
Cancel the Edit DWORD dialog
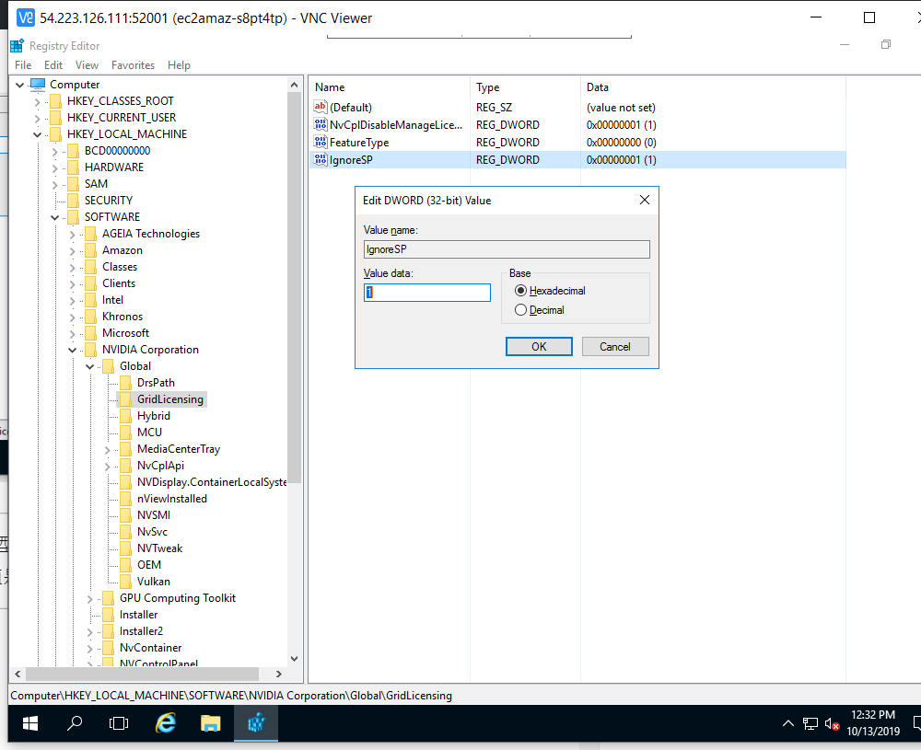614,347
